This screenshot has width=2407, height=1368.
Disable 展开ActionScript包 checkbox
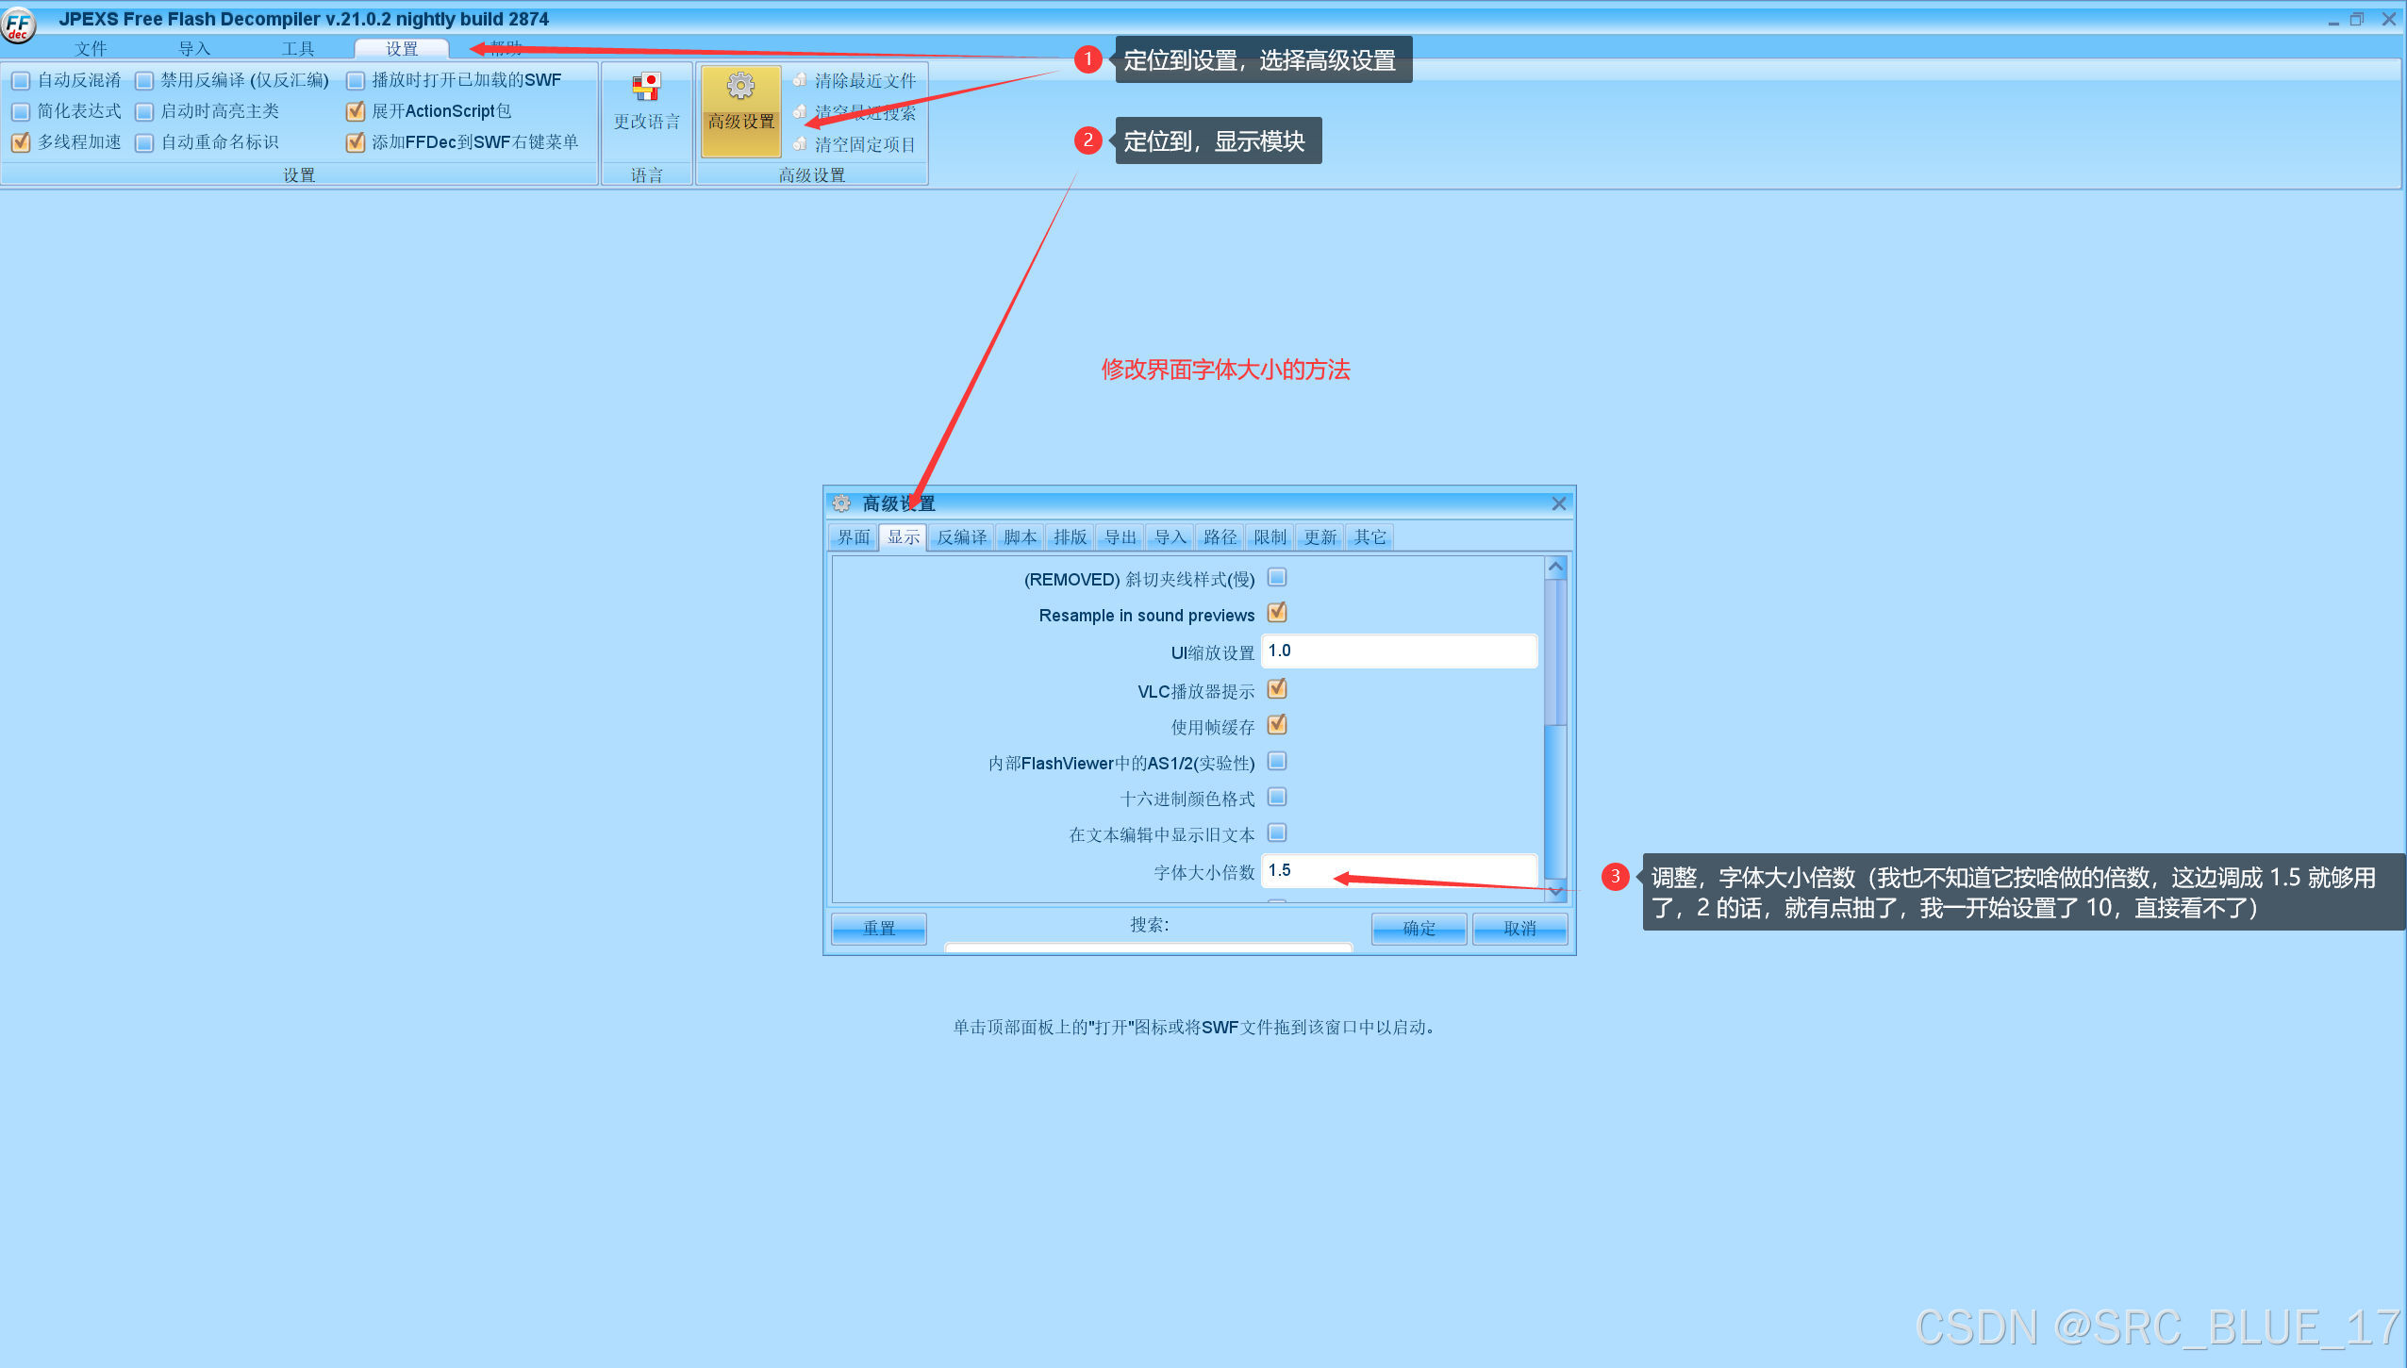[x=356, y=111]
